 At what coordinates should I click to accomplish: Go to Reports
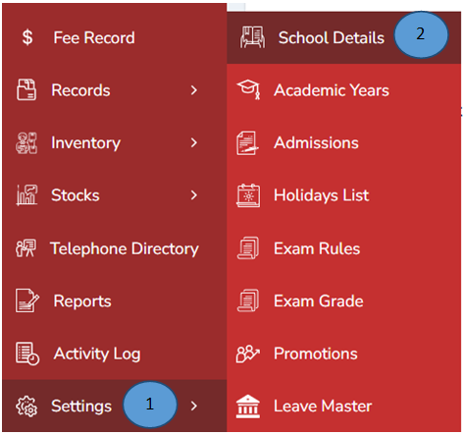(x=115, y=300)
